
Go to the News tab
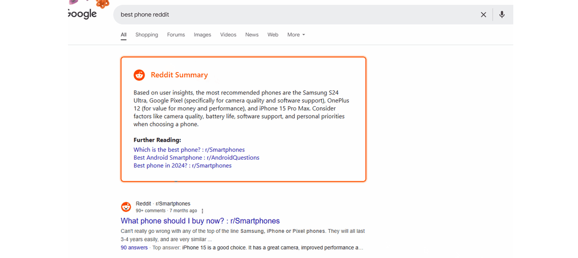click(252, 35)
